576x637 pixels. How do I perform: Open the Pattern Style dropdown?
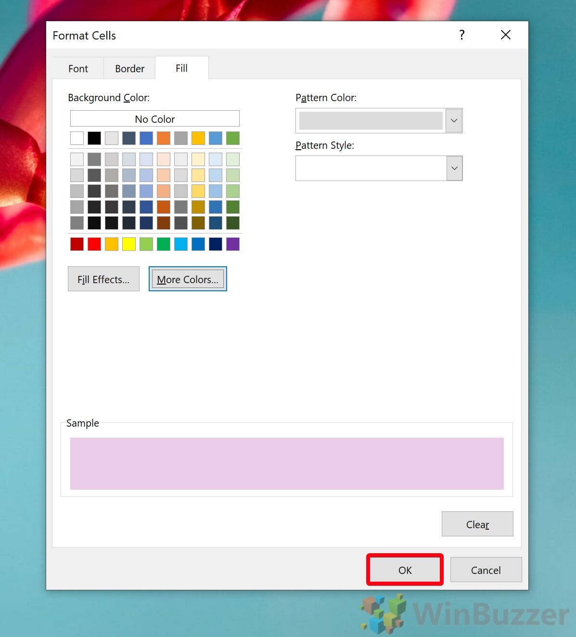tap(454, 168)
